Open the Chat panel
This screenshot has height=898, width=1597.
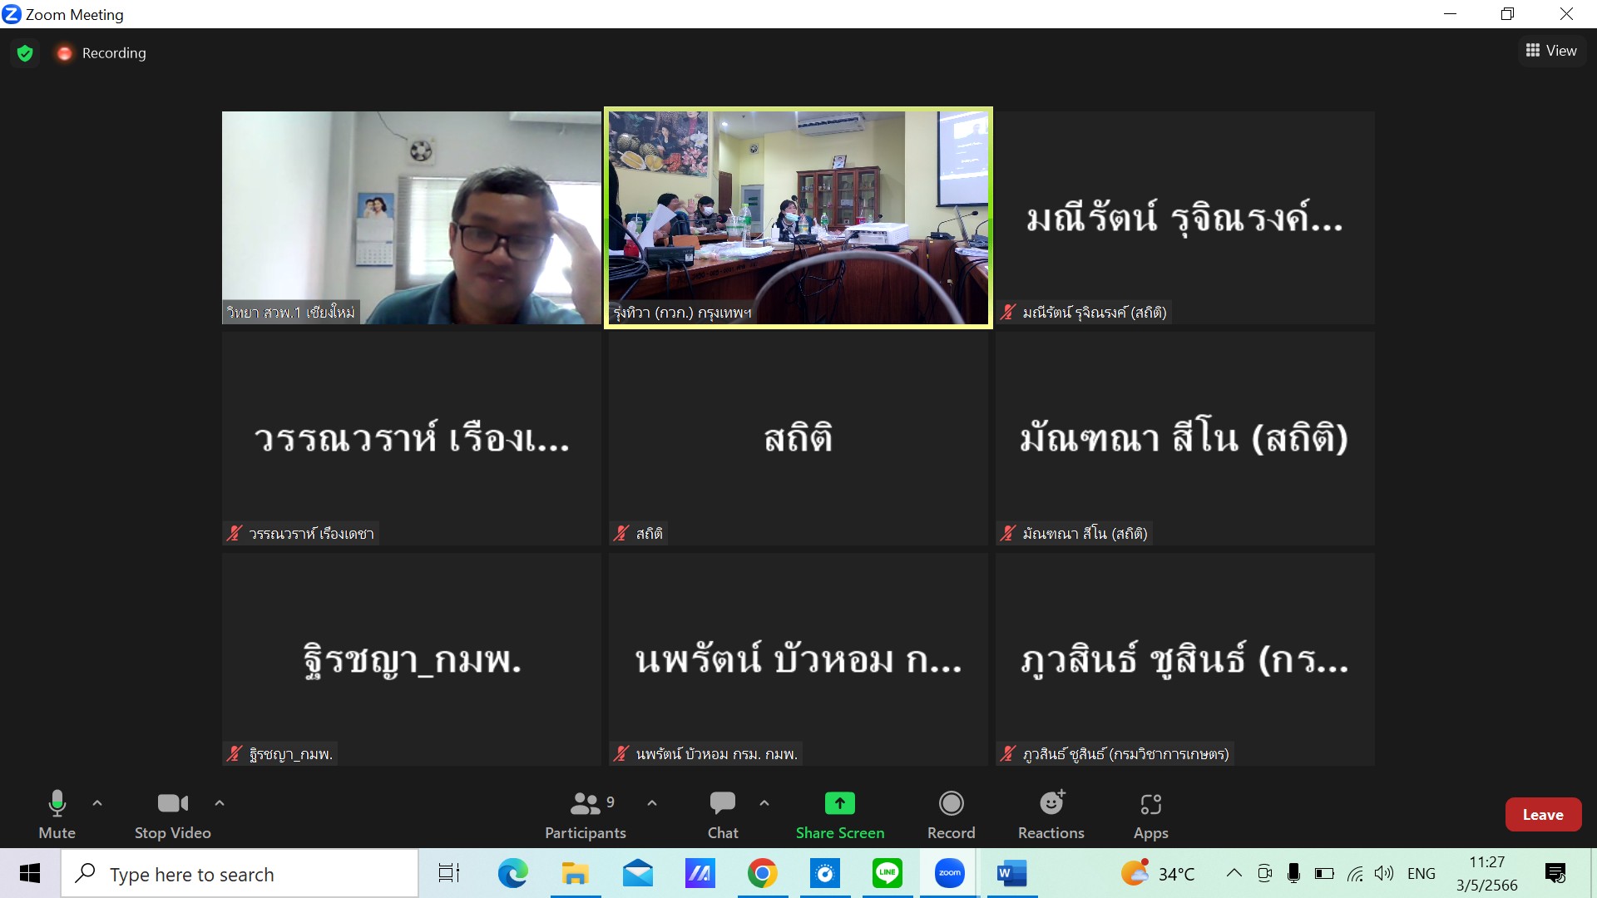click(723, 815)
